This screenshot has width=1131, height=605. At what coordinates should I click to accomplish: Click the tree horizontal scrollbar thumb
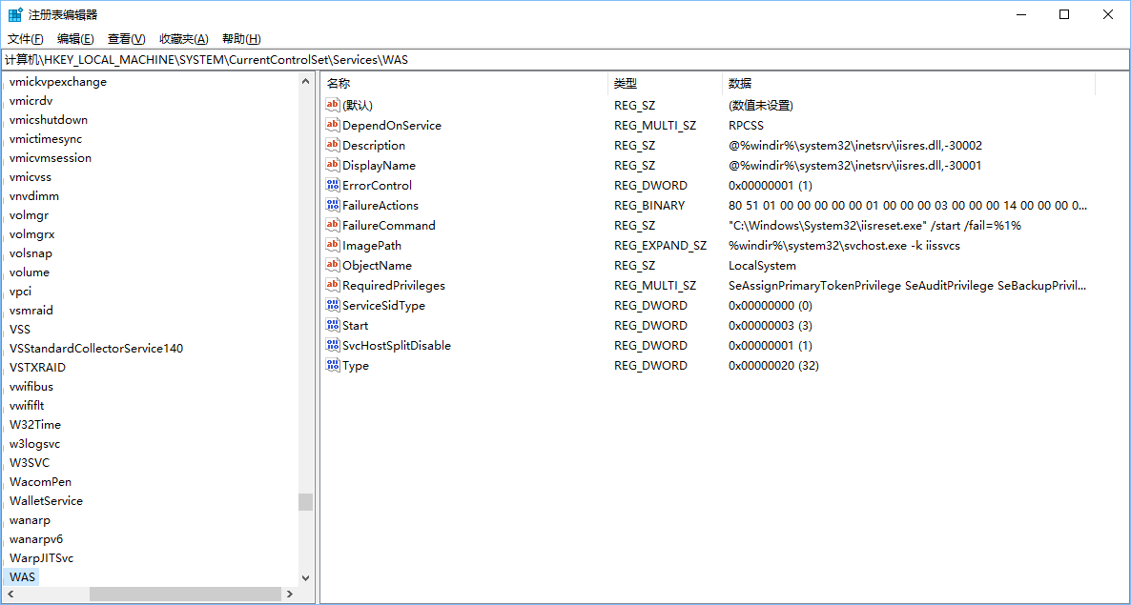(x=185, y=595)
